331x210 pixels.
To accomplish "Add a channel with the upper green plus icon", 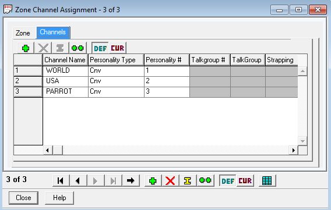I will (x=26, y=48).
